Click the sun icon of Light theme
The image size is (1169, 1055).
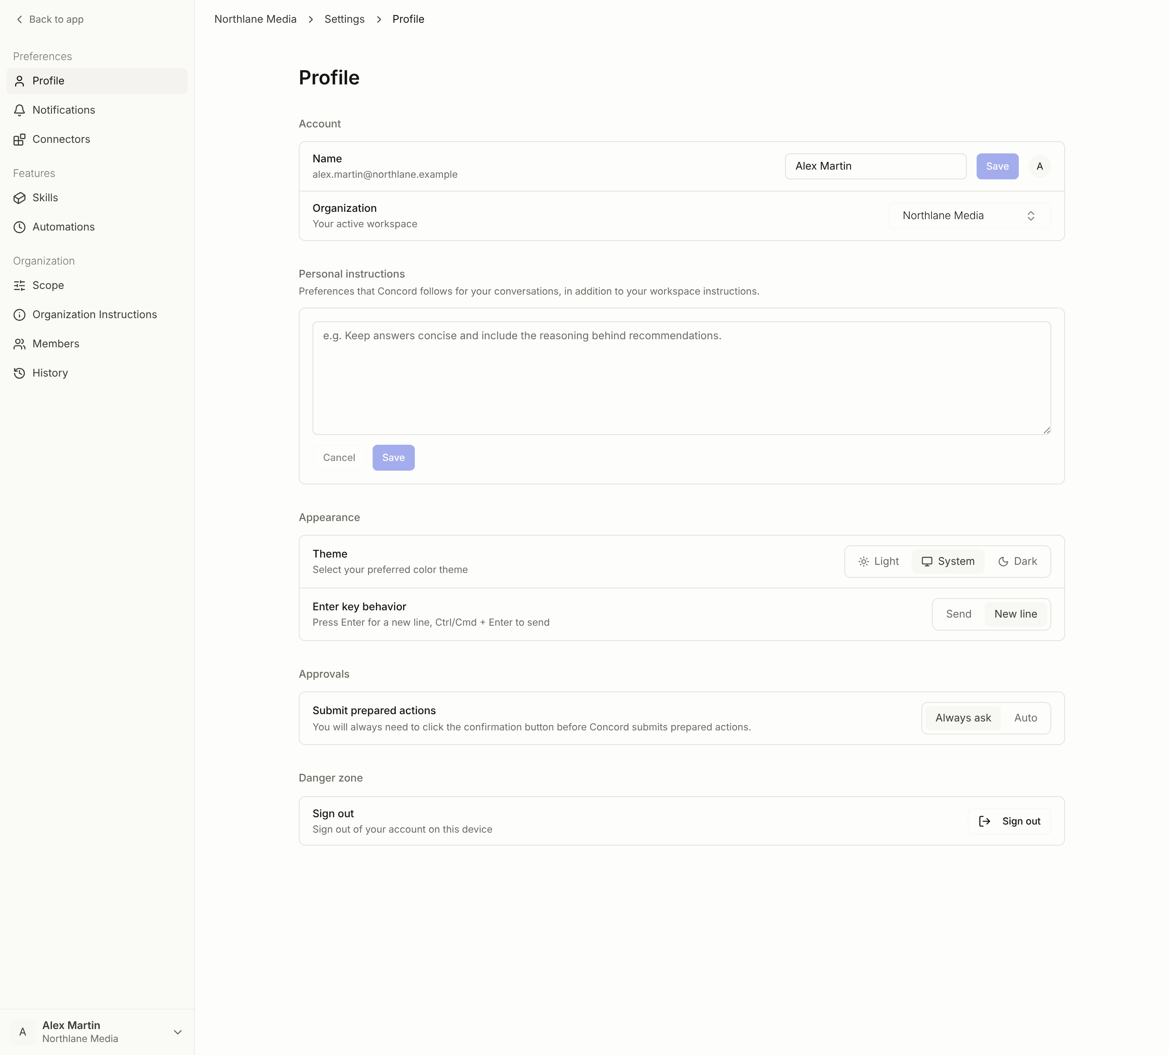coord(863,562)
